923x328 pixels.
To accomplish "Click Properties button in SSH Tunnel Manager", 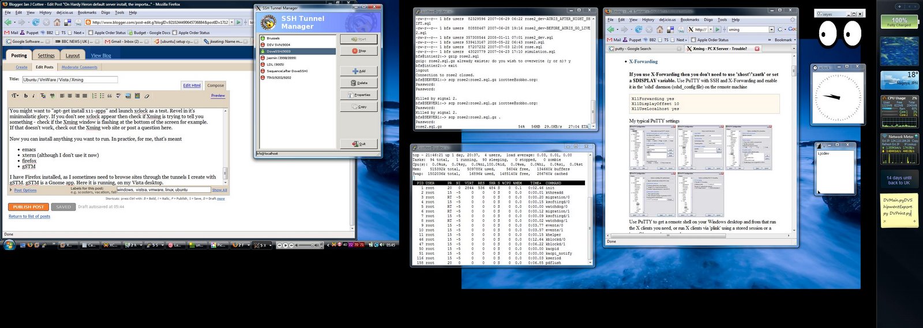I will (358, 95).
